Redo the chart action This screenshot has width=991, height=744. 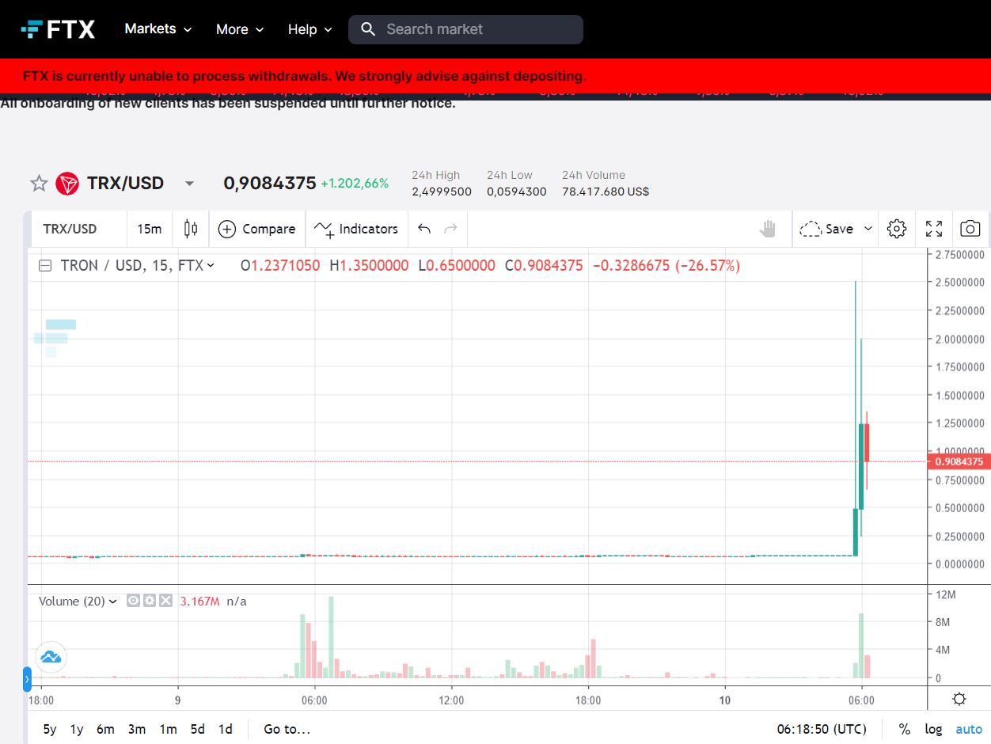point(451,229)
